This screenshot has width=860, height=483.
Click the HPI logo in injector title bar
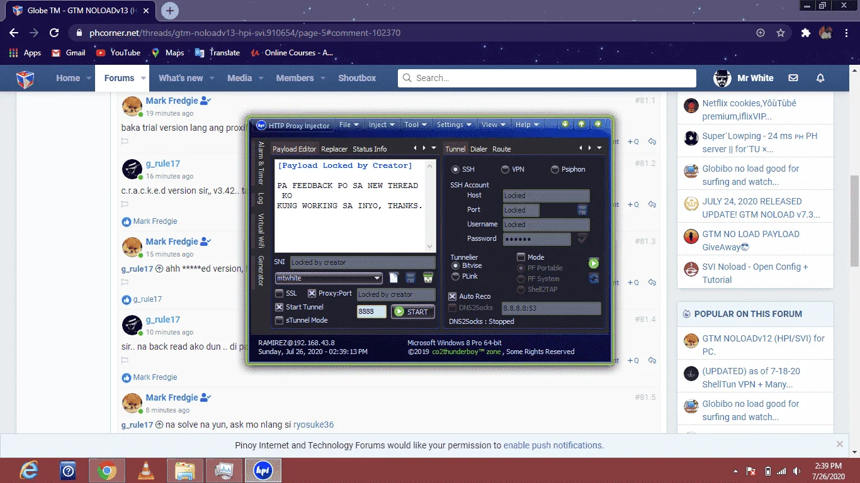click(261, 125)
